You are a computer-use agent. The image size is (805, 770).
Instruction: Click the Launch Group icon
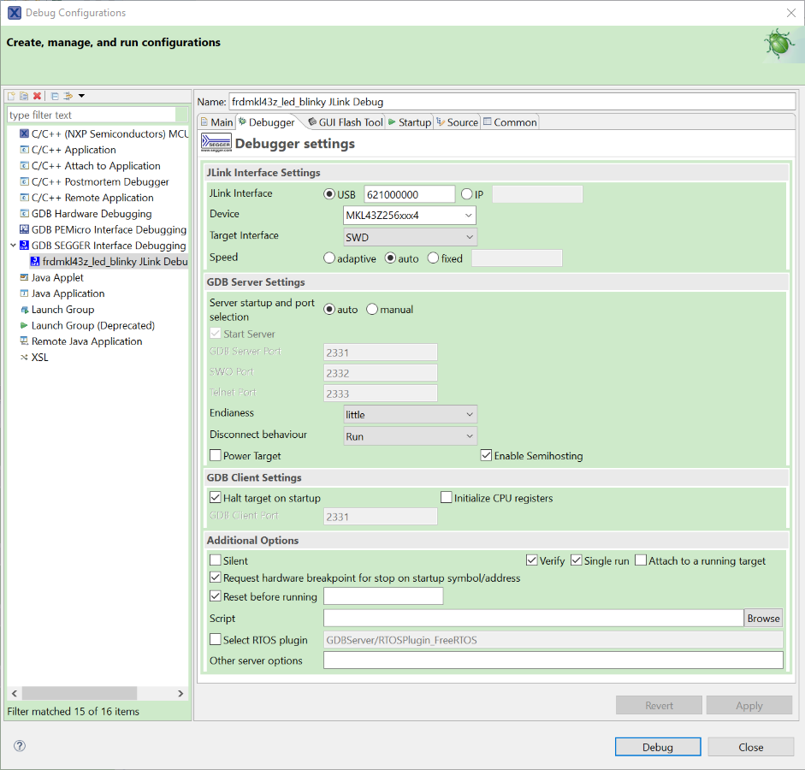(x=24, y=310)
